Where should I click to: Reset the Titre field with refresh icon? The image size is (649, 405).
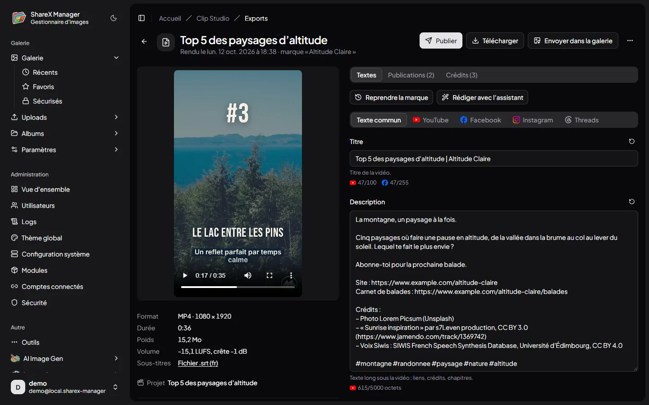(x=632, y=141)
